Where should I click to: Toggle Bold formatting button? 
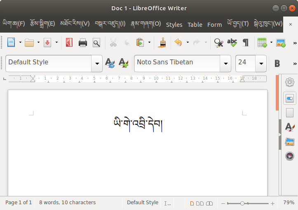(x=277, y=63)
